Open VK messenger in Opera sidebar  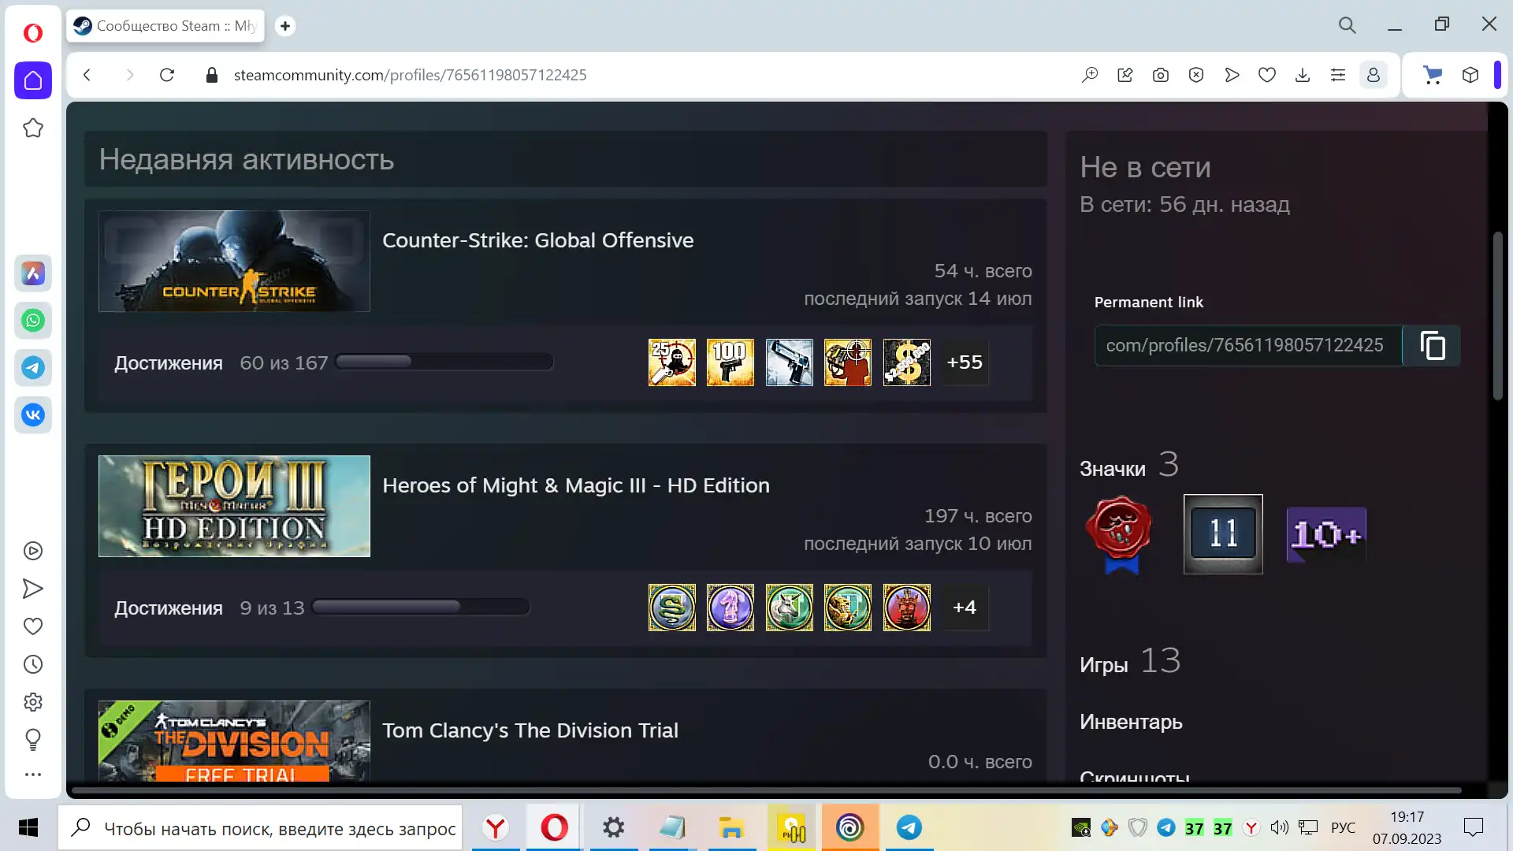coord(33,415)
